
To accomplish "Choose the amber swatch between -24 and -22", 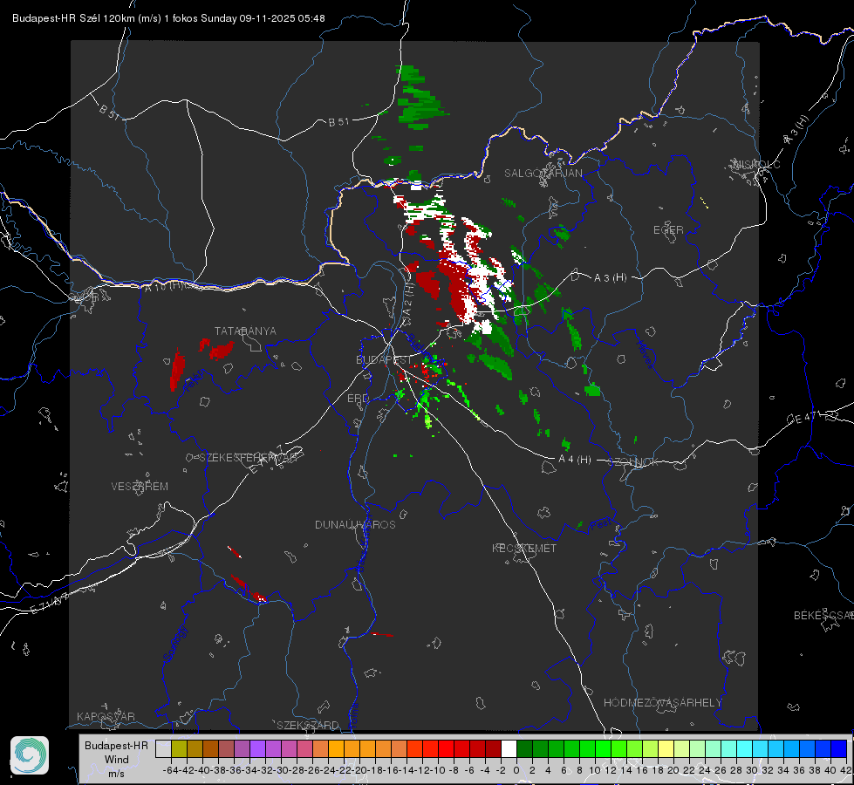I will click(336, 748).
